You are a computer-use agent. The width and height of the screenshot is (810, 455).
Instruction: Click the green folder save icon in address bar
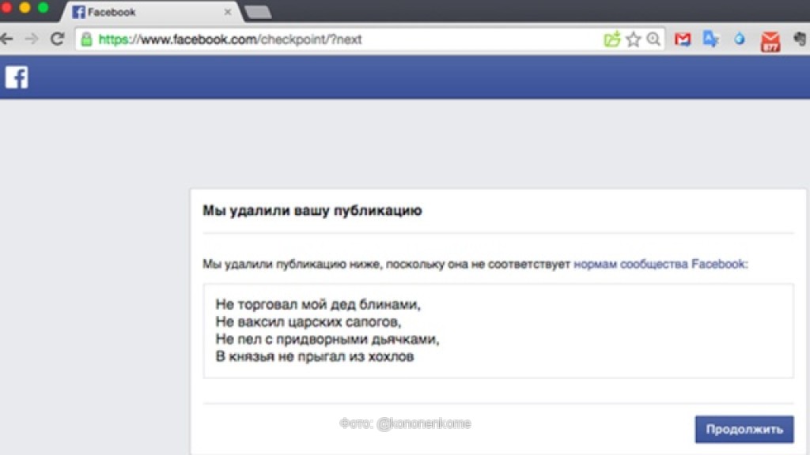(x=611, y=39)
